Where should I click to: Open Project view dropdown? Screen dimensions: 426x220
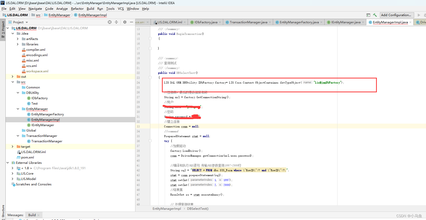[x=27, y=22]
